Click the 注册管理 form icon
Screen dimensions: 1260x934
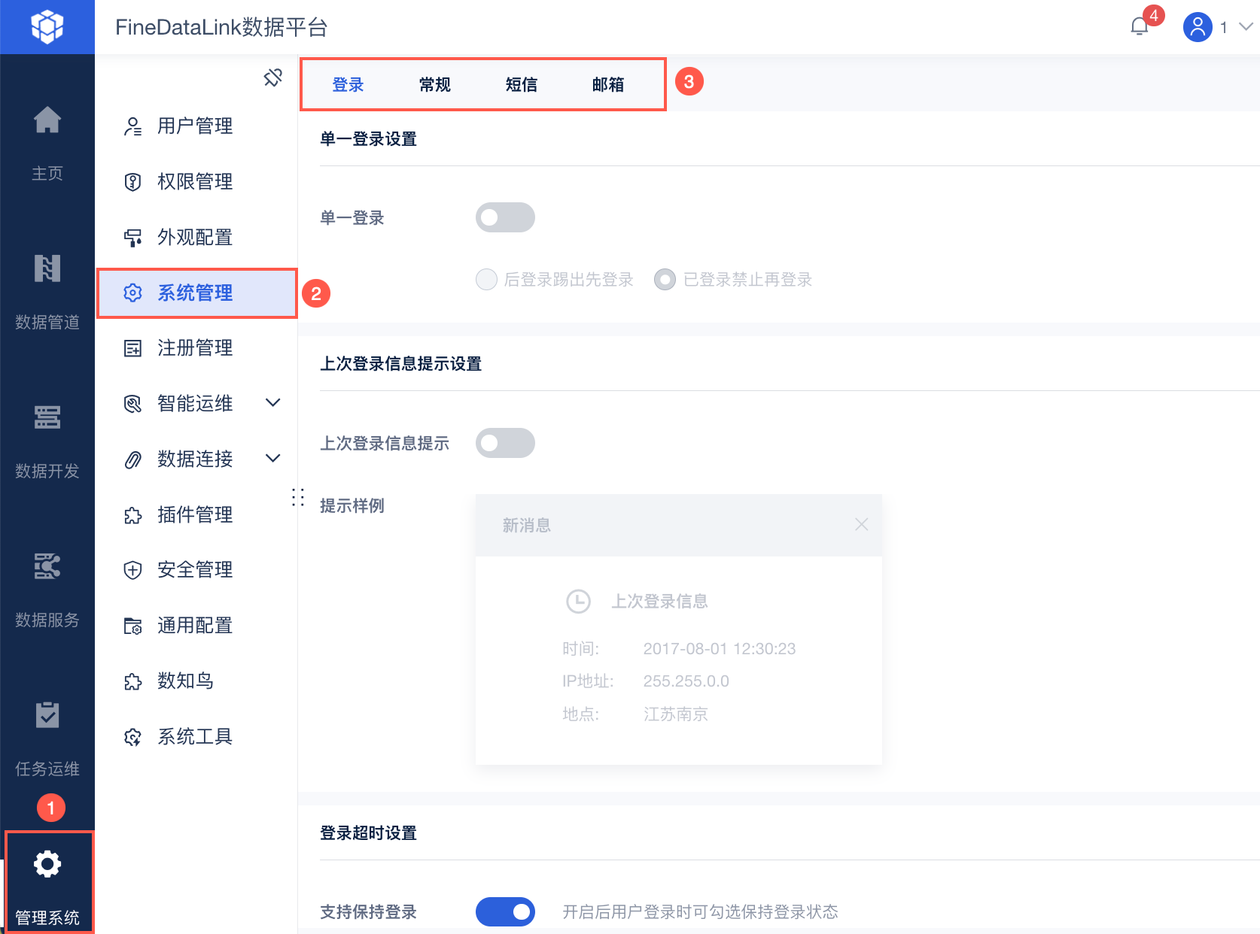[x=132, y=348]
